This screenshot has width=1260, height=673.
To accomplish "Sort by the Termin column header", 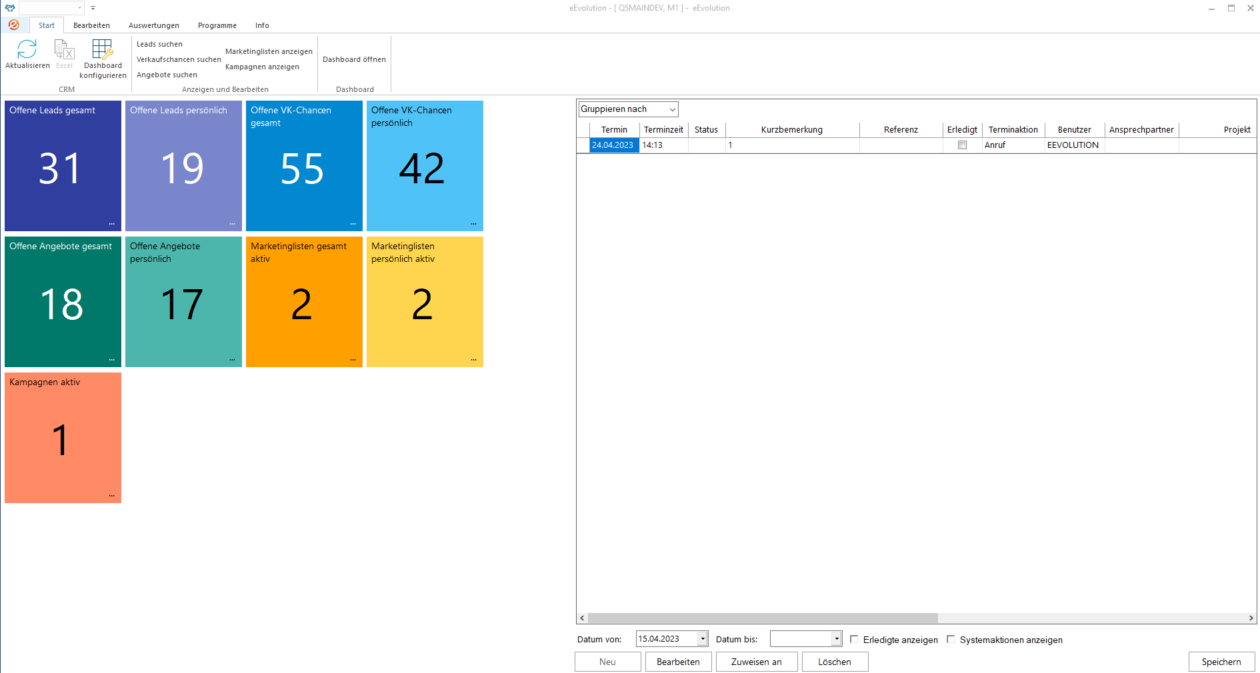I will tap(614, 130).
